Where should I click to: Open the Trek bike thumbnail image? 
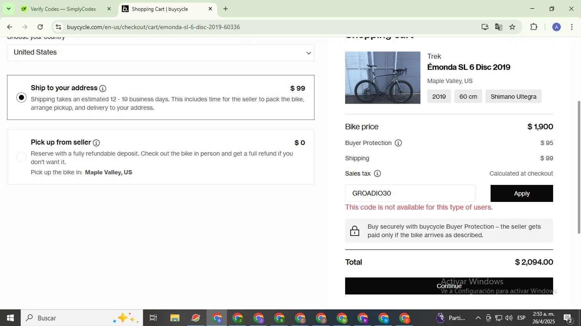click(383, 78)
